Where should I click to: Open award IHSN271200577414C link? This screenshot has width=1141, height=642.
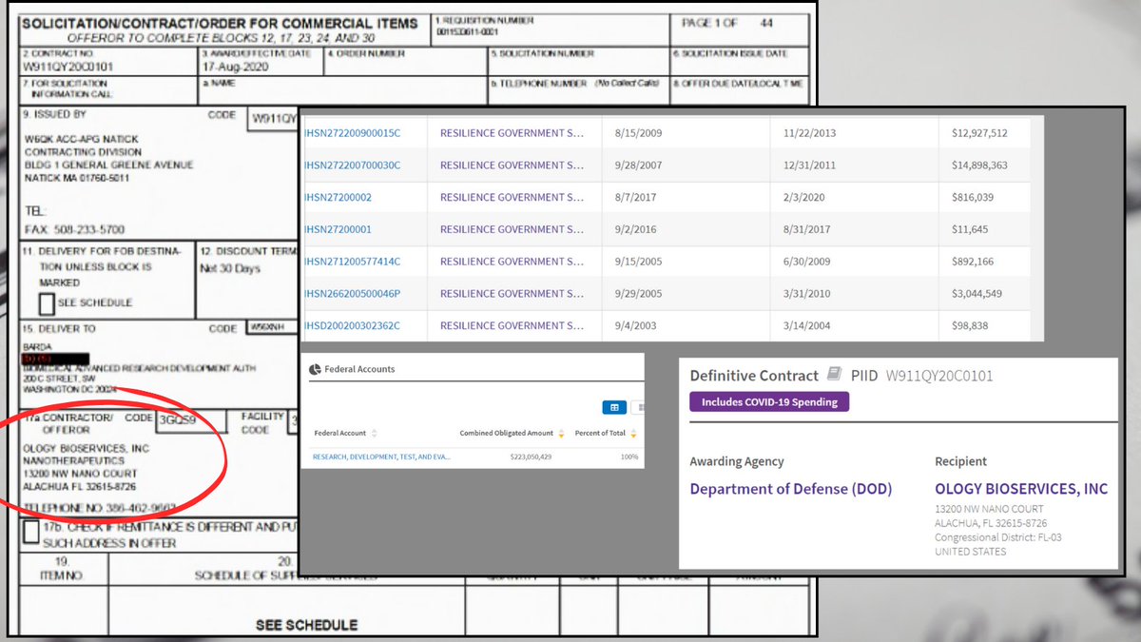[x=352, y=262]
